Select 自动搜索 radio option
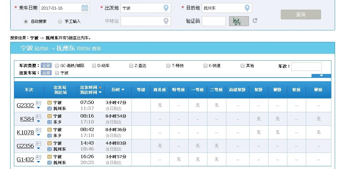This screenshot has height=169, width=345. tap(26, 21)
